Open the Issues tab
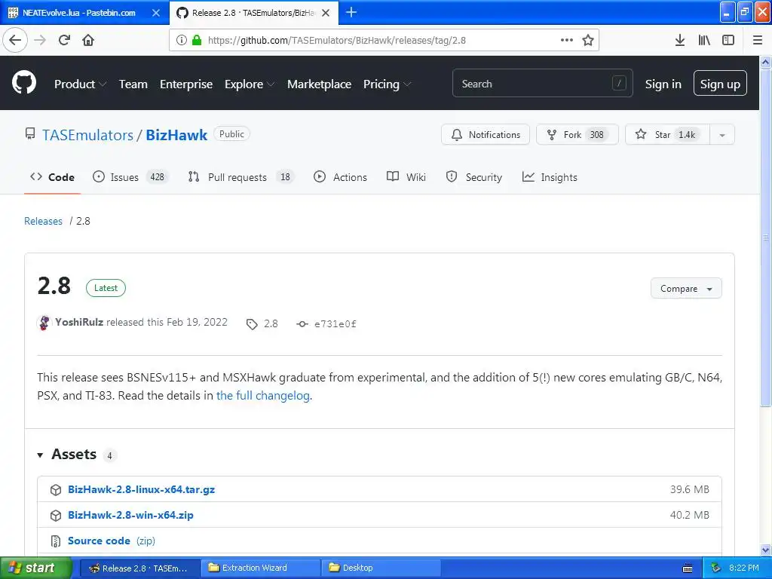Image resolution: width=772 pixels, height=579 pixels. (130, 177)
